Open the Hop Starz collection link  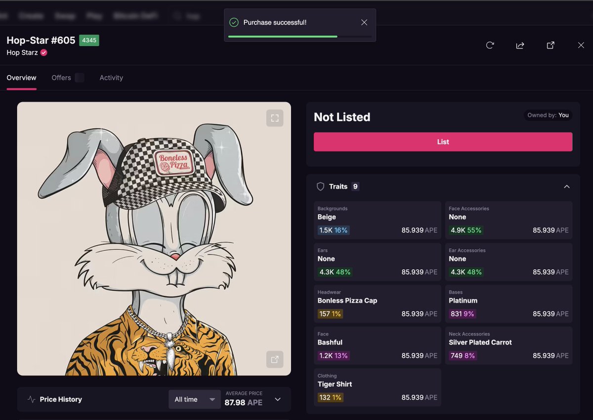[22, 52]
